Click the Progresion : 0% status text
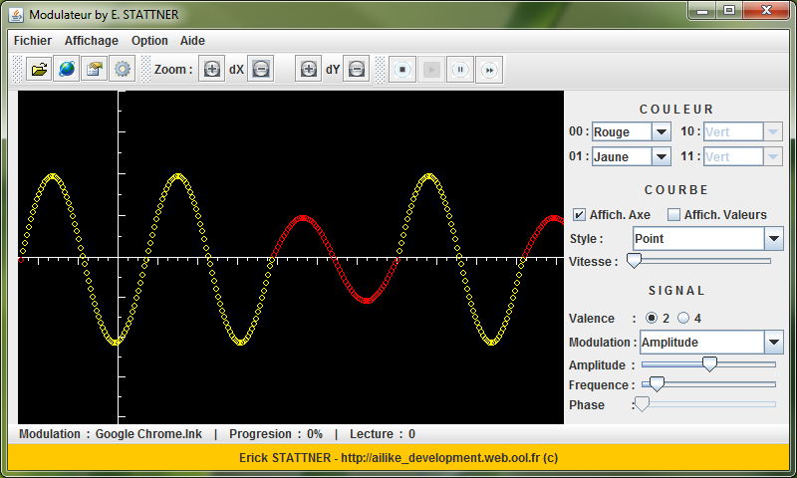The height and width of the screenshot is (478, 797). coord(276,434)
